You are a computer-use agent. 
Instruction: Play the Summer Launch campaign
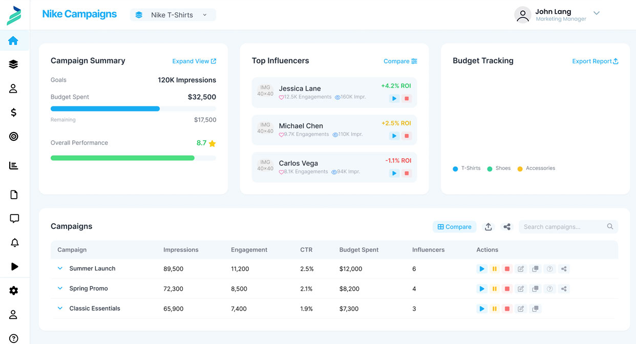click(x=482, y=269)
